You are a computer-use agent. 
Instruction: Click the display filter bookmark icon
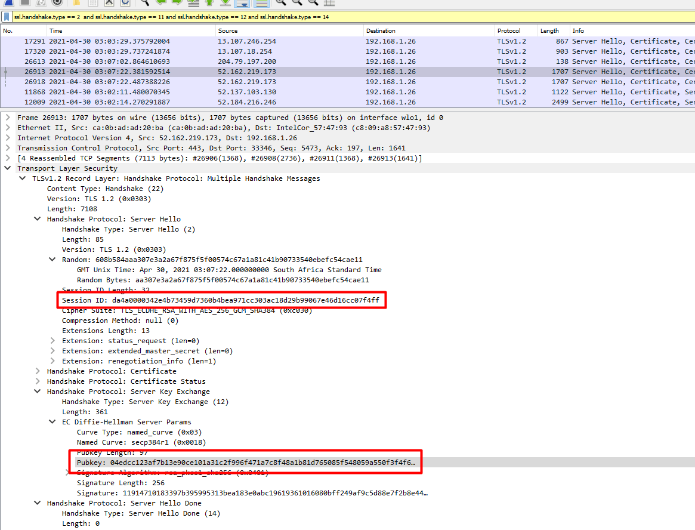7,17
